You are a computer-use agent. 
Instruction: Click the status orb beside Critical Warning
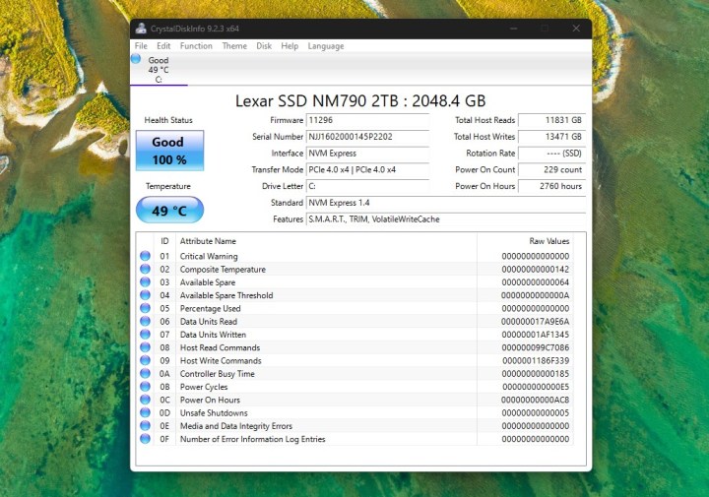[x=146, y=257]
